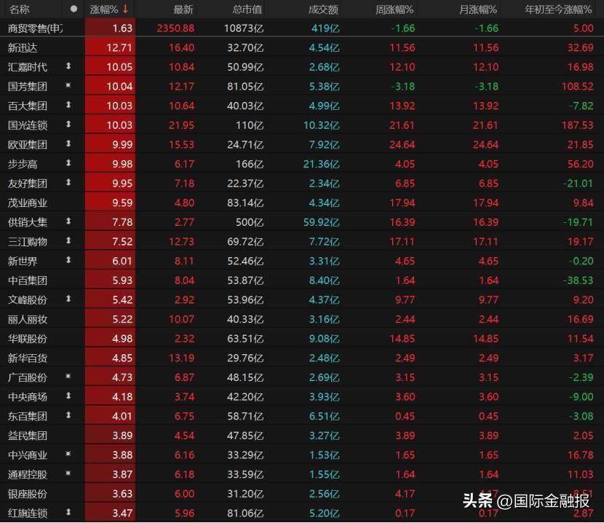Click the marker icon beside 东百集团
Screen dimensions: 604x523
pos(68,415)
